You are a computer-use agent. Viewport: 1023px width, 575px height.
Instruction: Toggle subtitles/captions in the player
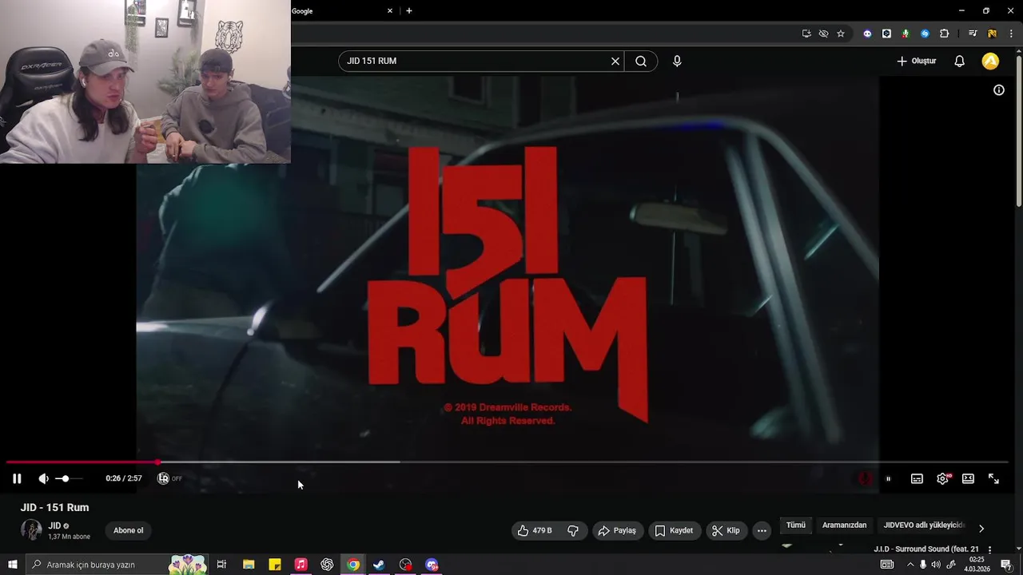click(917, 478)
